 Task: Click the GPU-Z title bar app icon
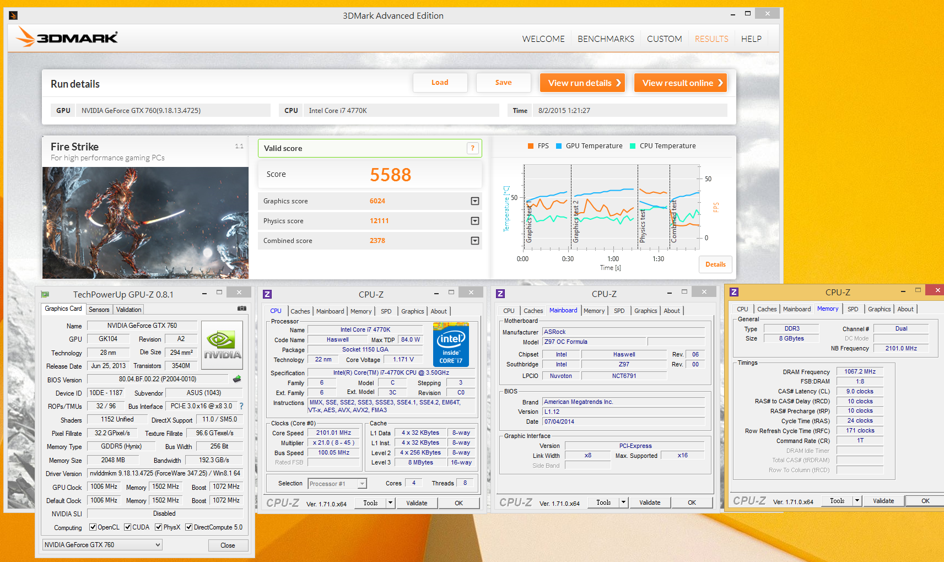[45, 294]
